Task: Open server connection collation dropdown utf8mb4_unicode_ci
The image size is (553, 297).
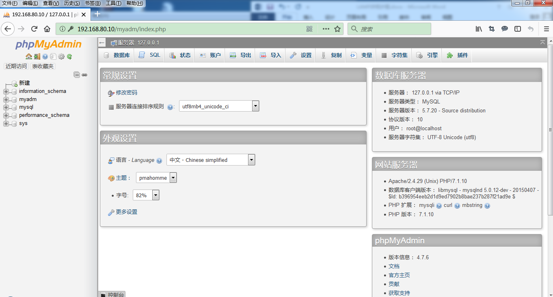Action: tap(219, 106)
